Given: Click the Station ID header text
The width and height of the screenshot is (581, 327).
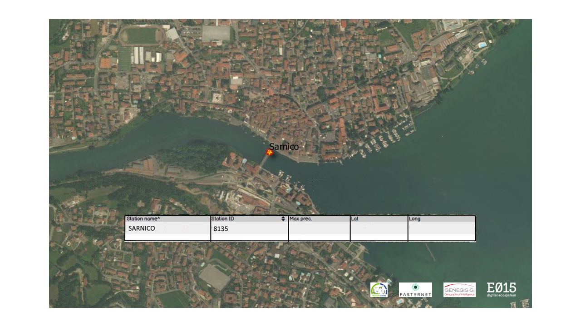Looking at the screenshot, I should click(x=223, y=219).
